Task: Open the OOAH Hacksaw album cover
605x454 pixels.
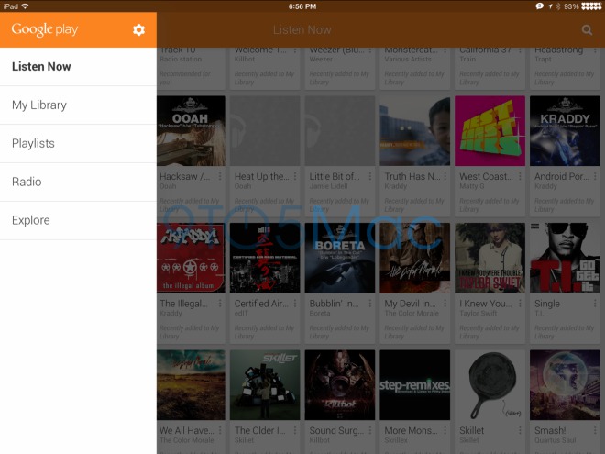Action: [x=191, y=131]
